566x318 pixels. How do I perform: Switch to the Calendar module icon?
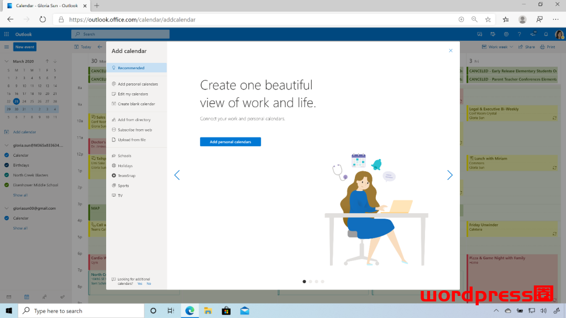click(27, 297)
